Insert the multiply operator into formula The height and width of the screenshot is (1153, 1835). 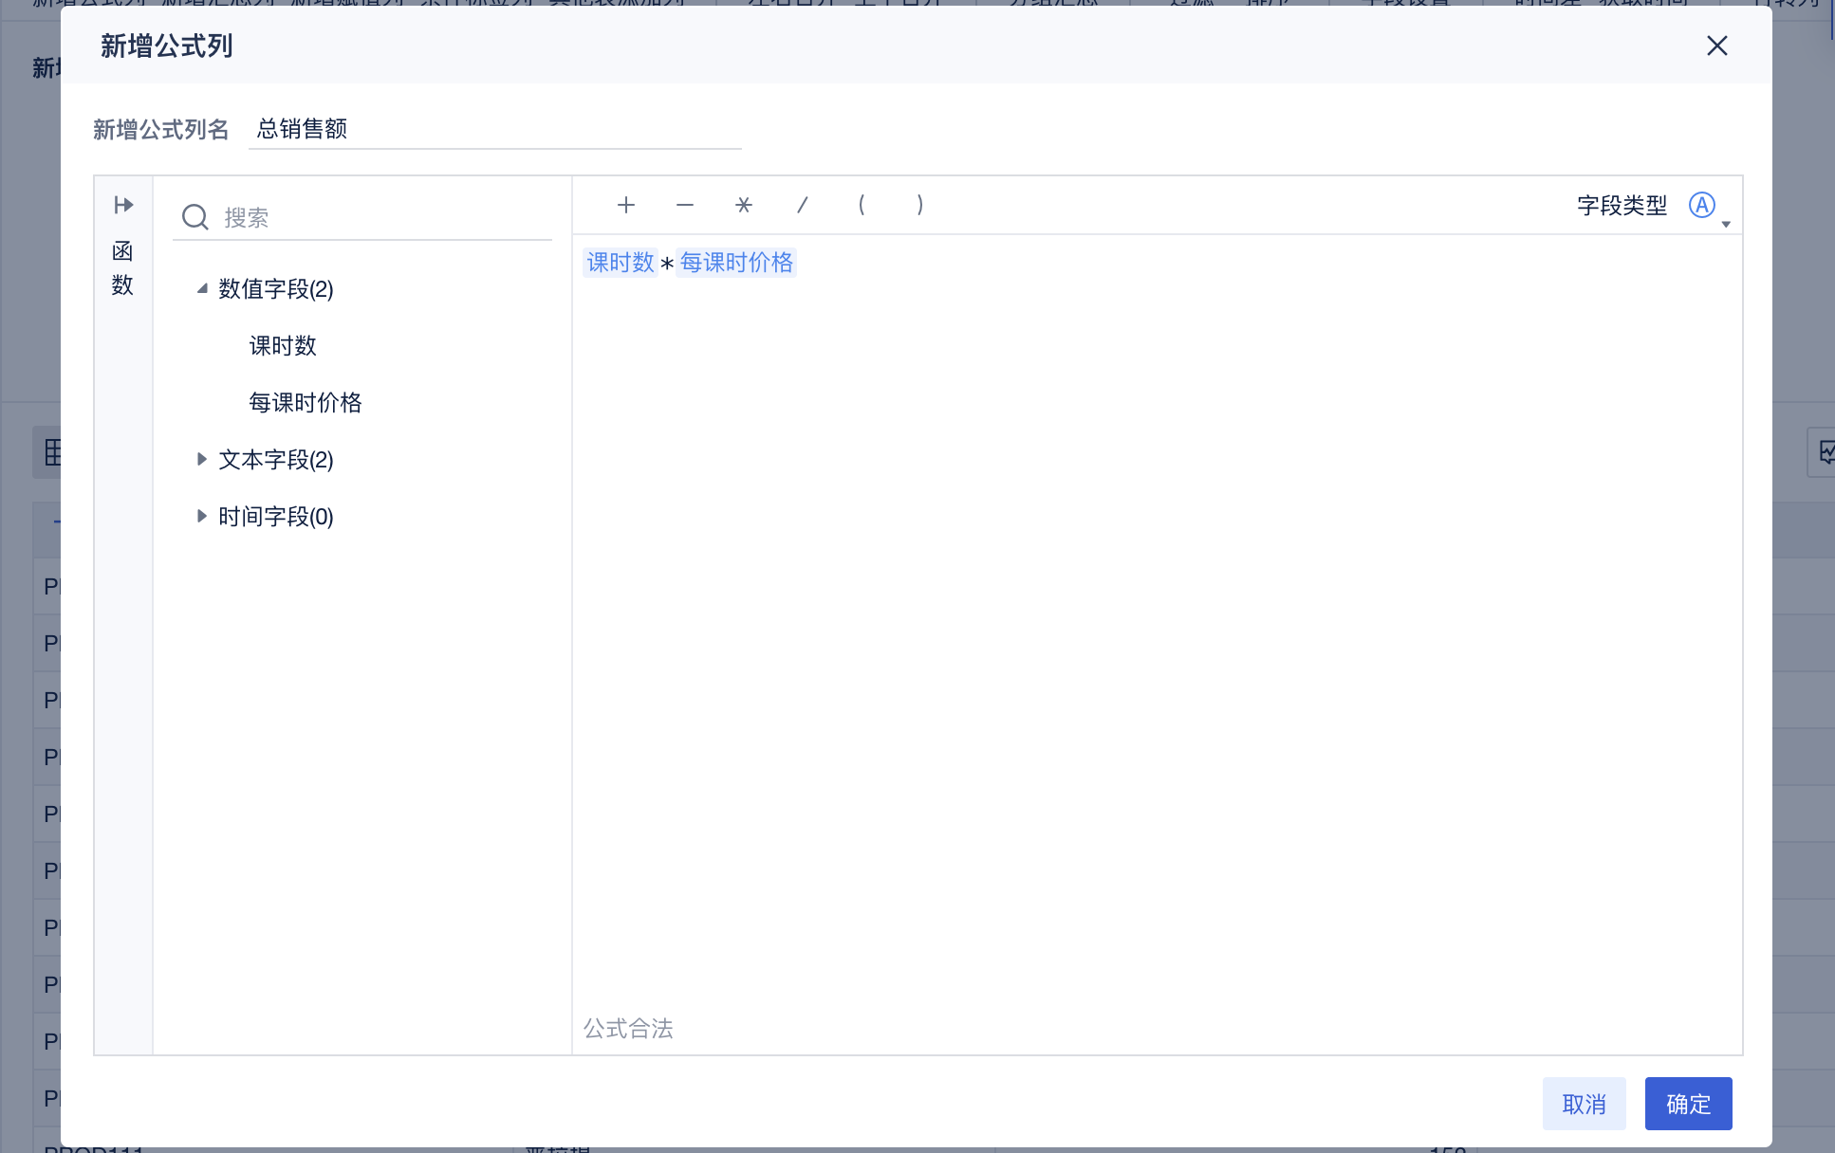pos(744,205)
